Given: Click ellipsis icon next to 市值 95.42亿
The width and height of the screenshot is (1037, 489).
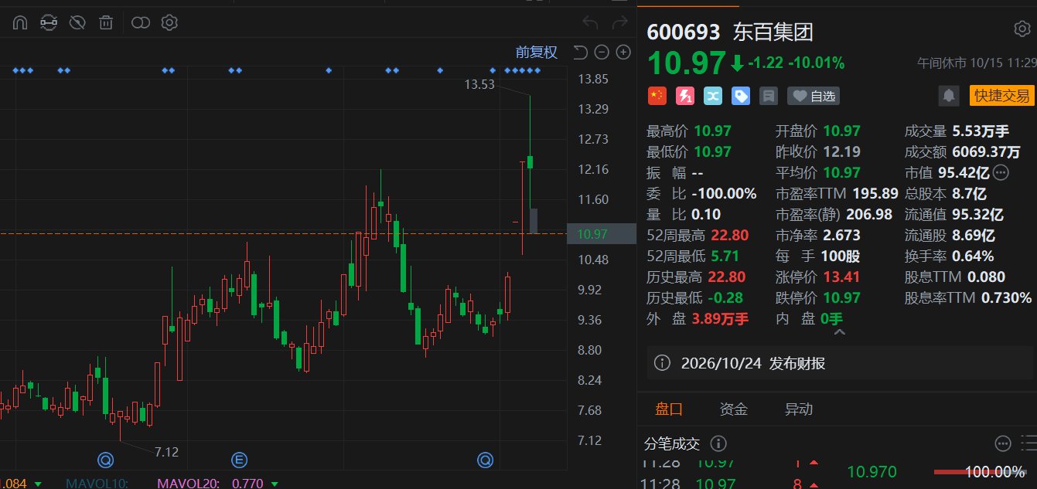Looking at the screenshot, I should pyautogui.click(x=1001, y=172).
